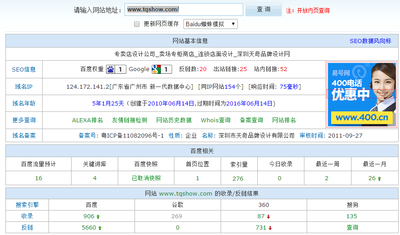Screen dimensions: 400x235
Task: Enable the 更新网页缓存 checkbox
Action: [x=137, y=24]
